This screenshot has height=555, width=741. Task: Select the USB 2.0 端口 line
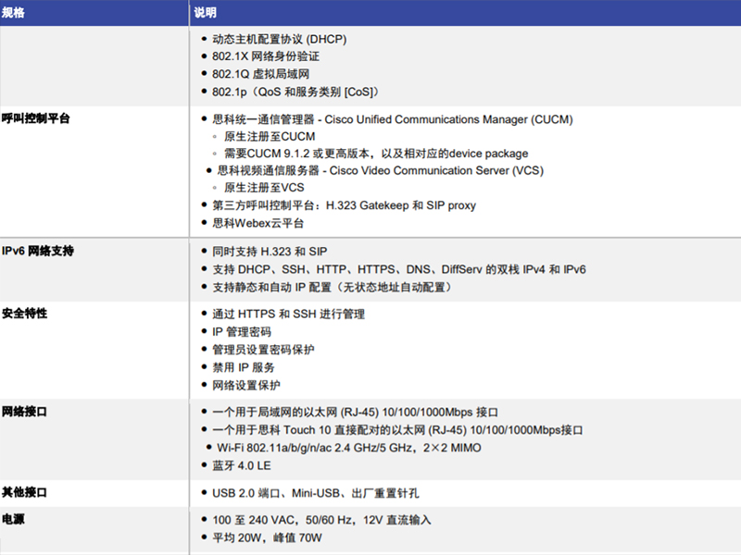(x=315, y=493)
